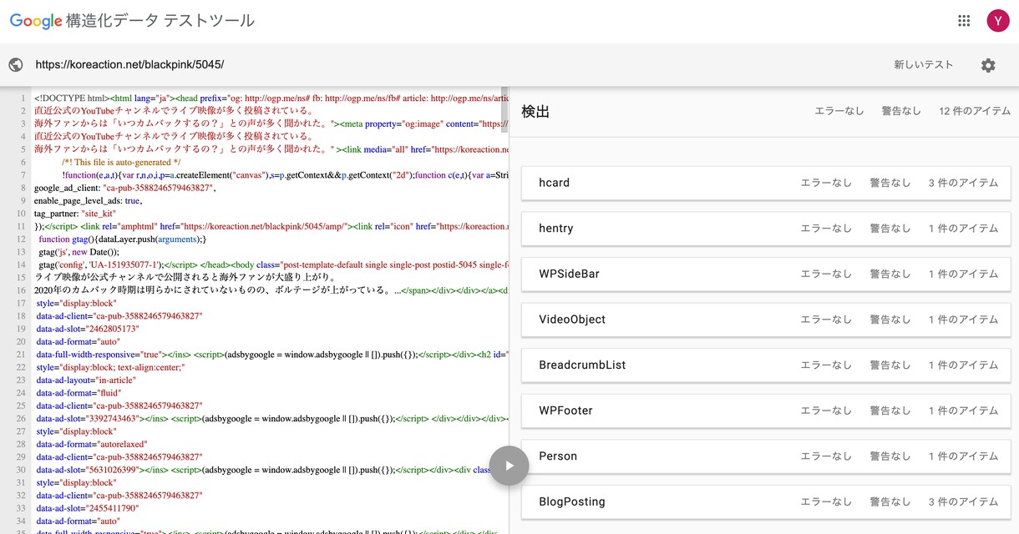Open the BreadcrumbList detected item
The width and height of the screenshot is (1019, 534).
pyautogui.click(x=766, y=365)
